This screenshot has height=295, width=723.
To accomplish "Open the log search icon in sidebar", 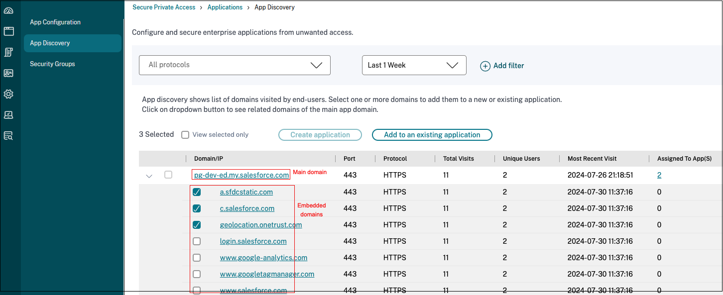I will [x=8, y=136].
